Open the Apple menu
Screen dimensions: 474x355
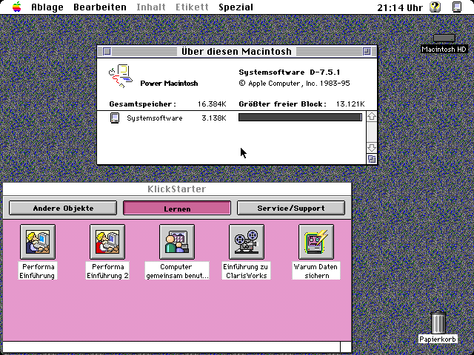pyautogui.click(x=16, y=7)
